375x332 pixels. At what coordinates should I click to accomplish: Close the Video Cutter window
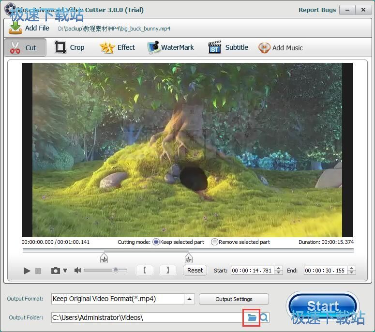pos(363,10)
